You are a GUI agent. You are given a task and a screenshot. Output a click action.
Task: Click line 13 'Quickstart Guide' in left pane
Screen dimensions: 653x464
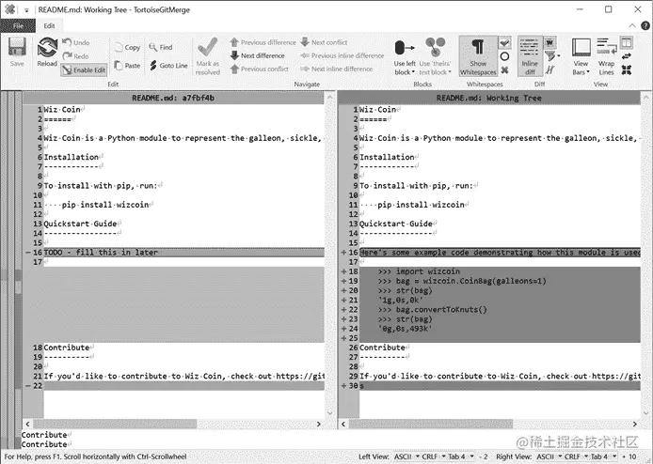183,224
